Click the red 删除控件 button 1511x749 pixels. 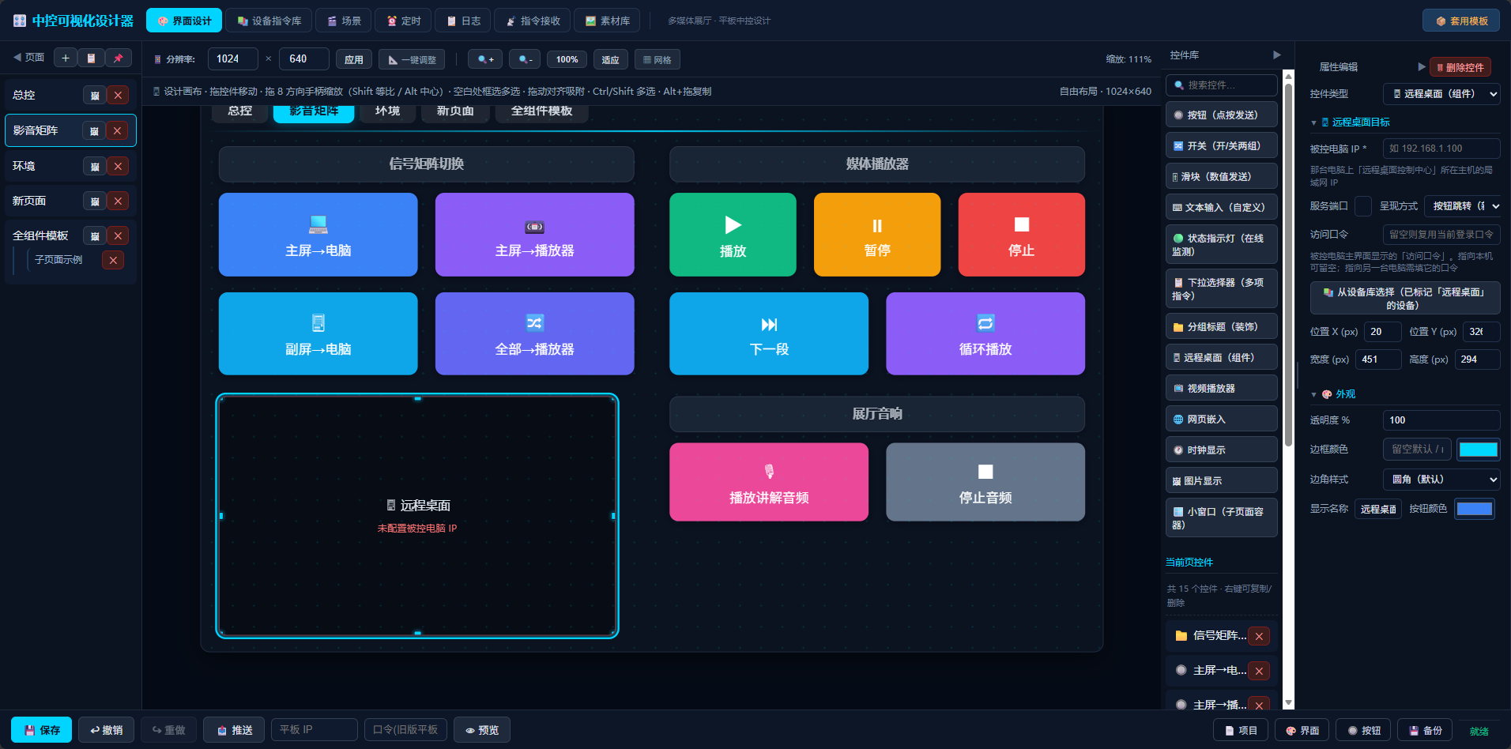click(1460, 67)
